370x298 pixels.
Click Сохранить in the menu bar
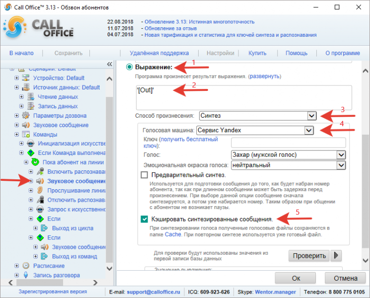coord(69,53)
